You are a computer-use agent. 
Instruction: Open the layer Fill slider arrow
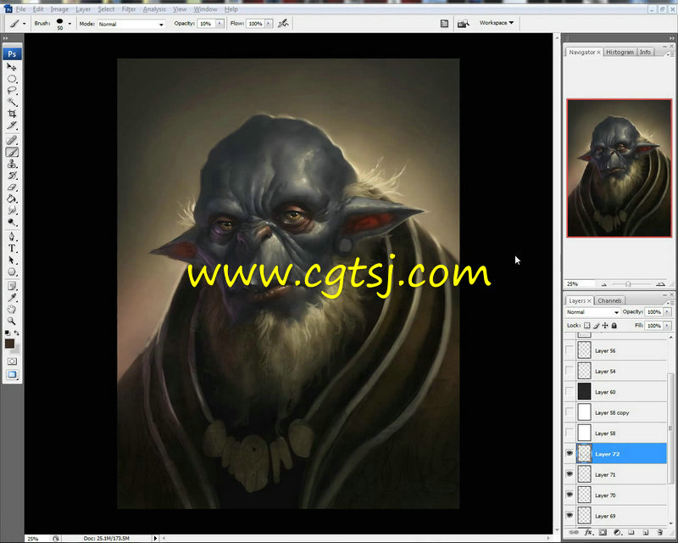click(x=667, y=325)
